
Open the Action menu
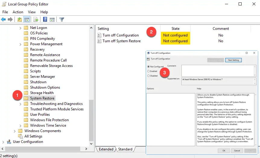[x=18, y=12]
